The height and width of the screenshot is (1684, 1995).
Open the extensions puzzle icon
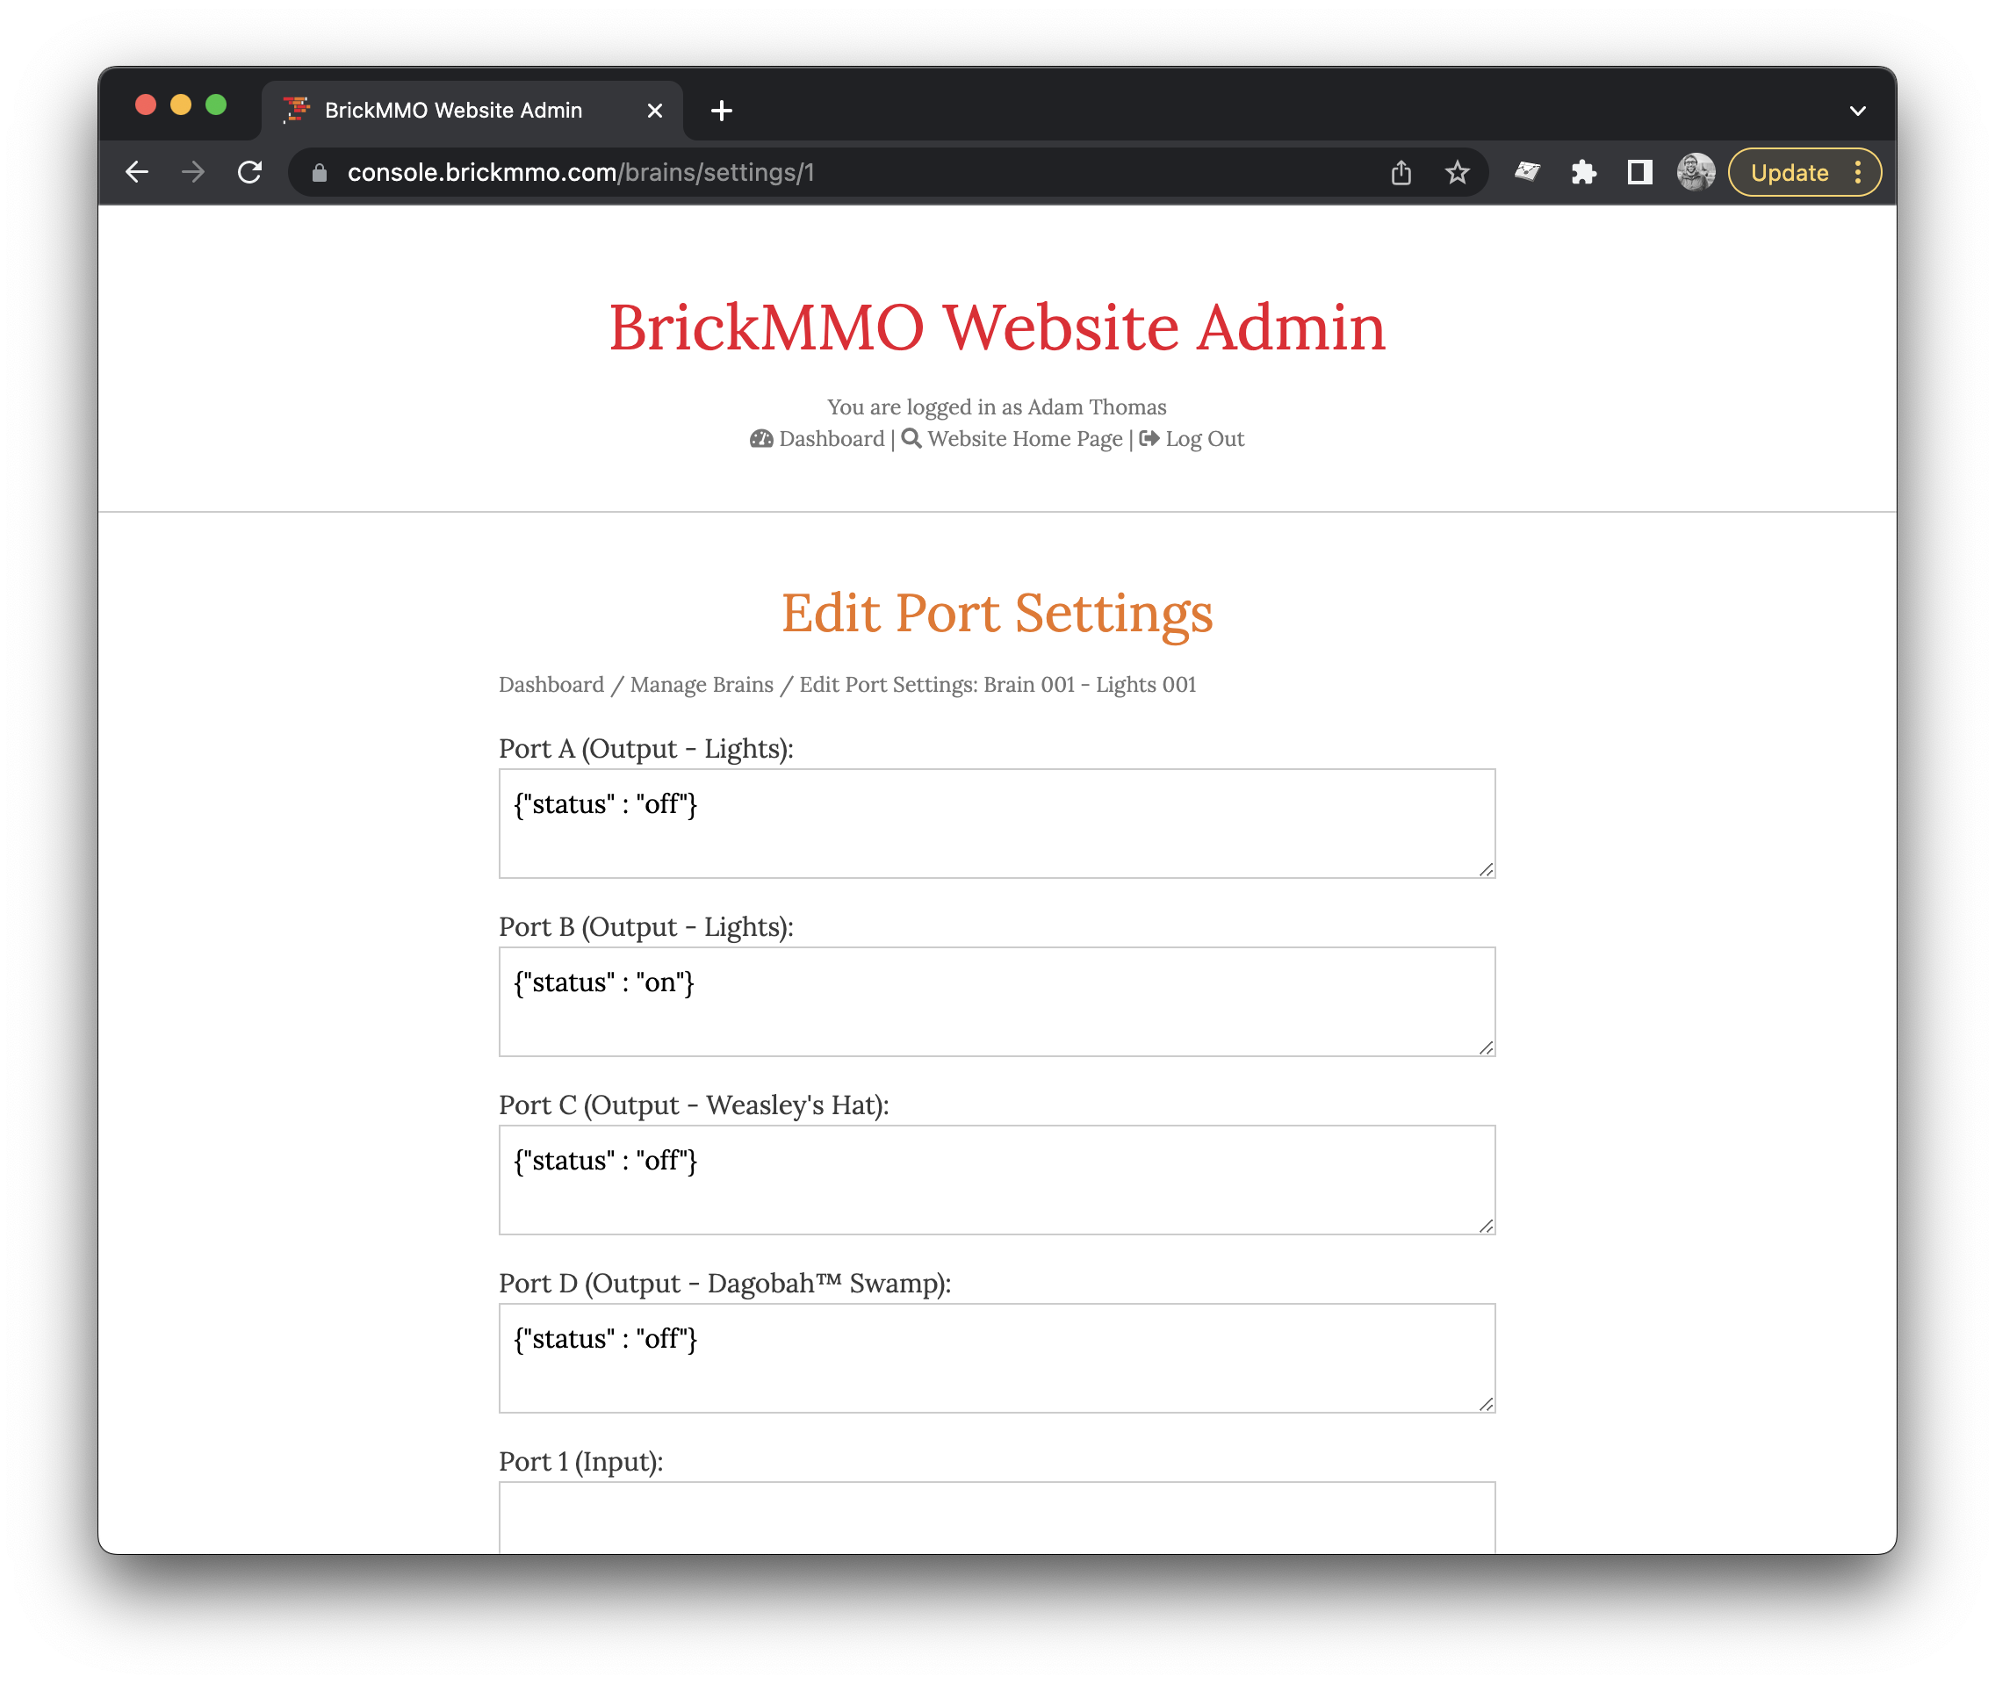click(x=1582, y=172)
